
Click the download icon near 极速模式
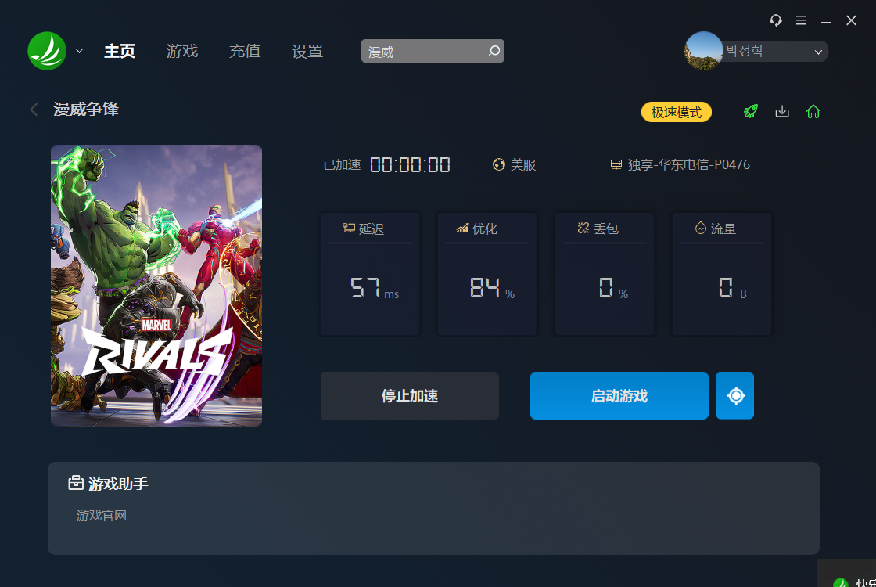pyautogui.click(x=782, y=111)
